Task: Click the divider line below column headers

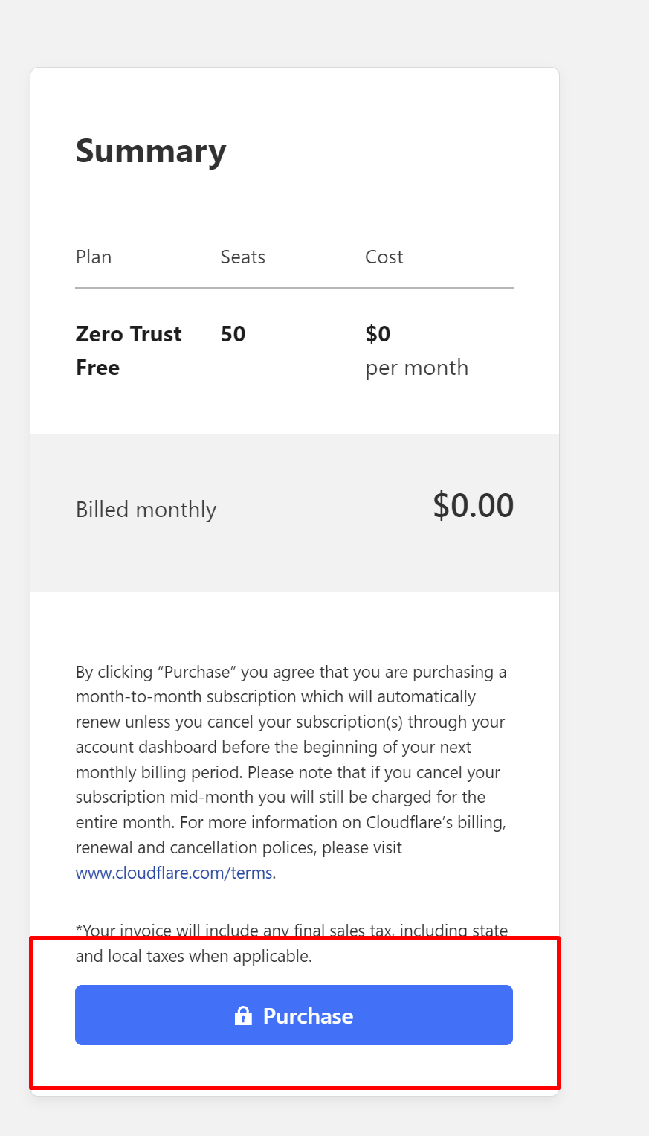Action: click(294, 287)
